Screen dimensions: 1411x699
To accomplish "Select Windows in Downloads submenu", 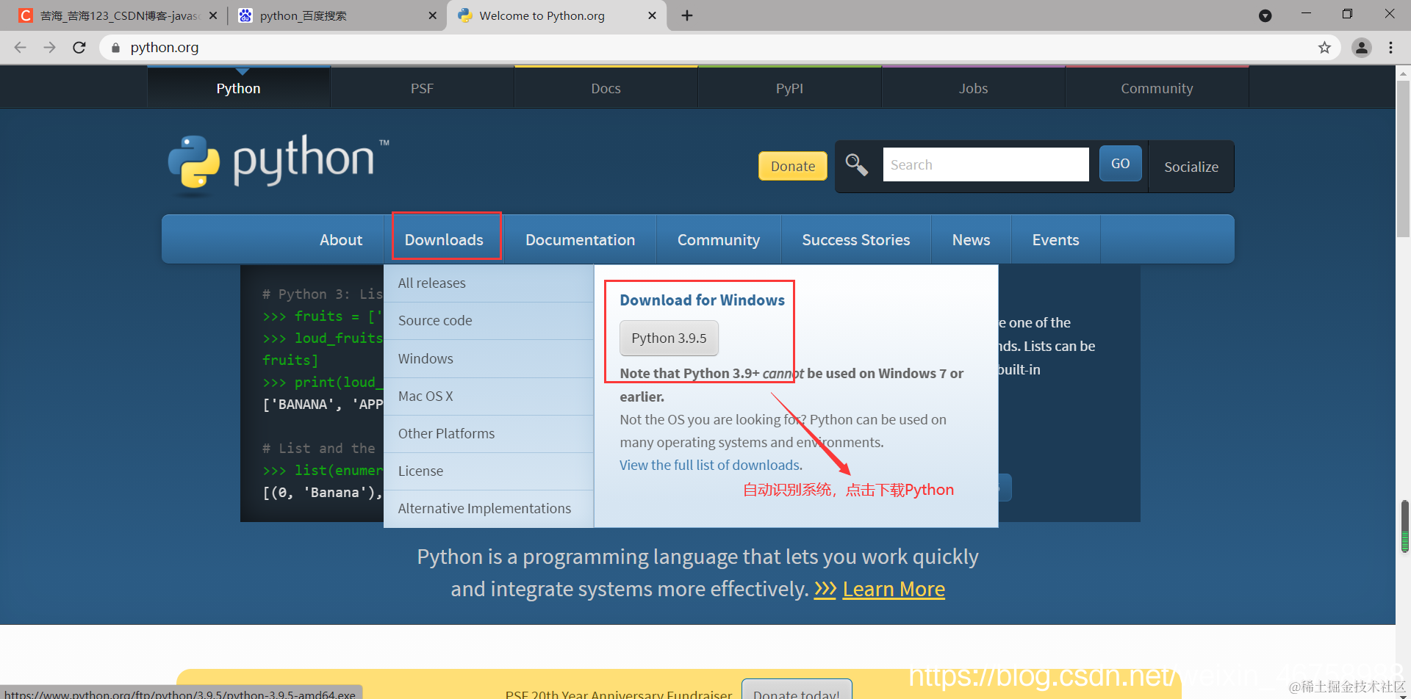I will tap(489, 359).
